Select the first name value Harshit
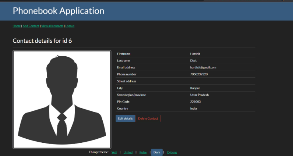Image resolution: width=293 pixels, height=156 pixels. (195, 54)
